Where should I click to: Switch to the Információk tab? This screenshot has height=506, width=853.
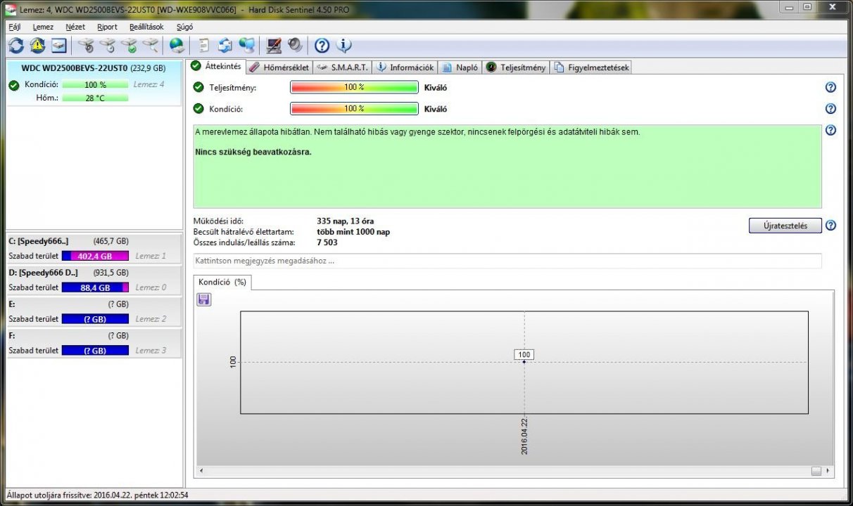coord(405,67)
